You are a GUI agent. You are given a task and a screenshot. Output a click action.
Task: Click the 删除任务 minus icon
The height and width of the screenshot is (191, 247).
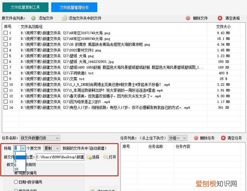[x=196, y=138]
